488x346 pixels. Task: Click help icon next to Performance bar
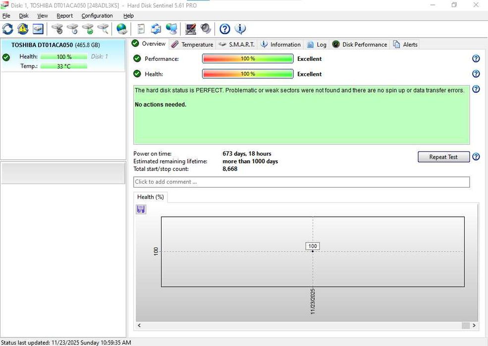point(476,58)
